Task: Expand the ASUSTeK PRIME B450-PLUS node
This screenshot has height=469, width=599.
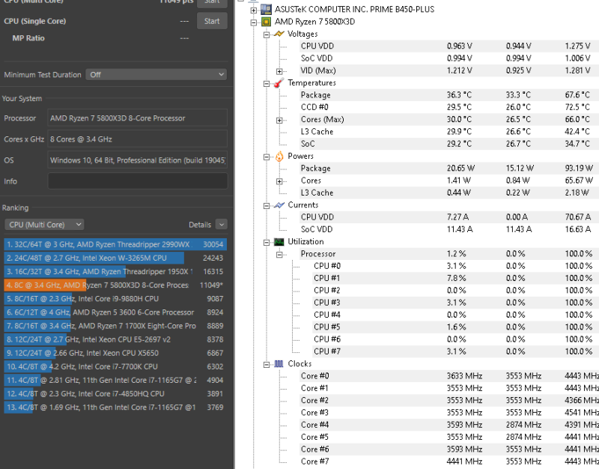Action: click(254, 10)
